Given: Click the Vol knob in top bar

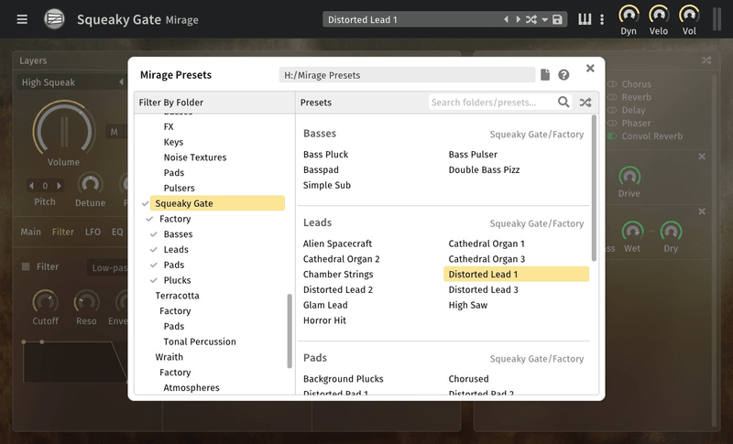Looking at the screenshot, I should click(x=687, y=16).
